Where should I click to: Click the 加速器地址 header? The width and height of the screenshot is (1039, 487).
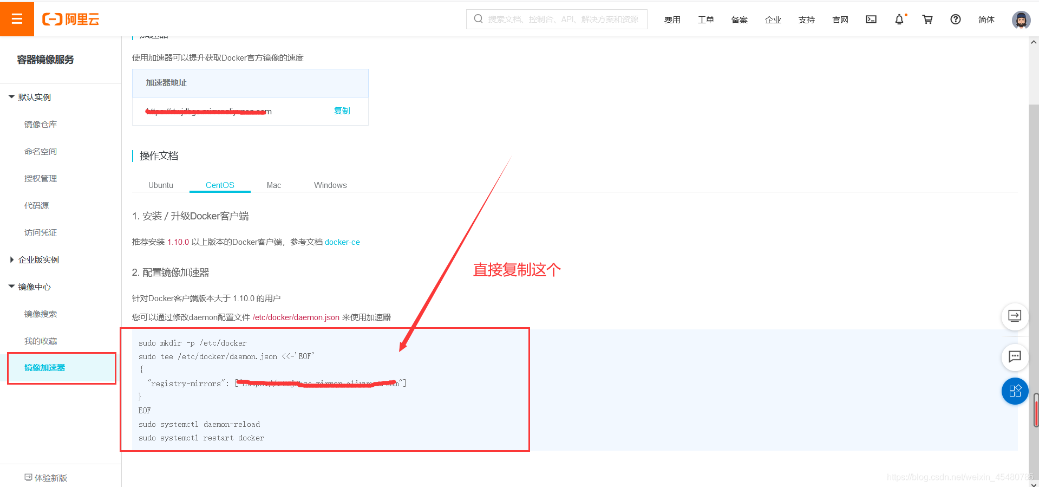pos(166,83)
